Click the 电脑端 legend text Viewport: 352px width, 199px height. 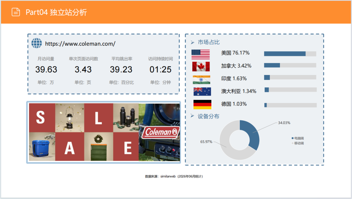(x=299, y=138)
